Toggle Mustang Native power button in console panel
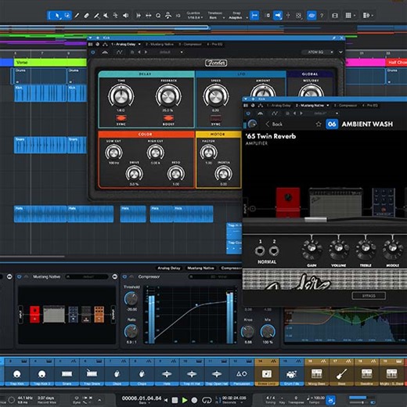The width and height of the screenshot is (407, 407). pos(19,276)
